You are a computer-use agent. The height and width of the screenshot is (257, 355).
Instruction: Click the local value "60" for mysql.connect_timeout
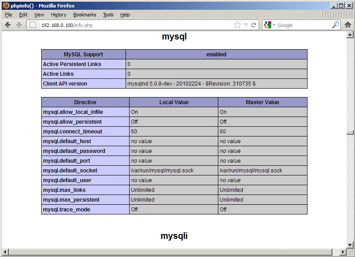[x=134, y=132]
